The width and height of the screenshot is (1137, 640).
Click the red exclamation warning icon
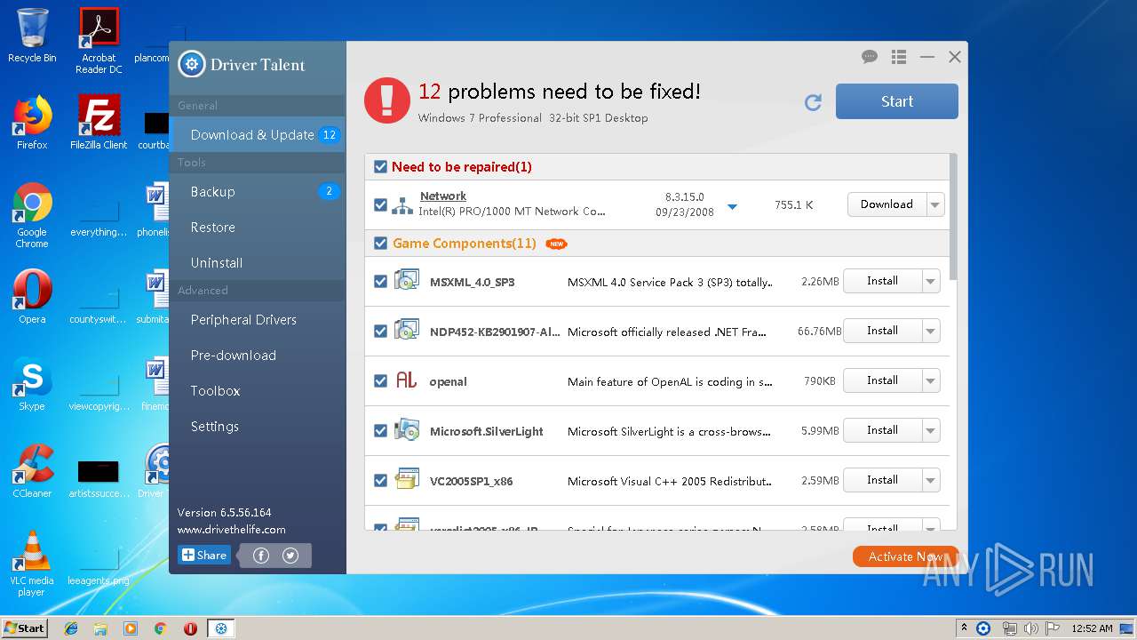click(x=387, y=101)
